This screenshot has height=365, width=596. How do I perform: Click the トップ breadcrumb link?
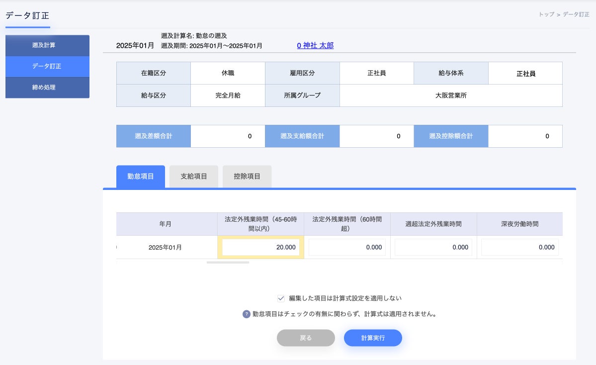point(545,15)
